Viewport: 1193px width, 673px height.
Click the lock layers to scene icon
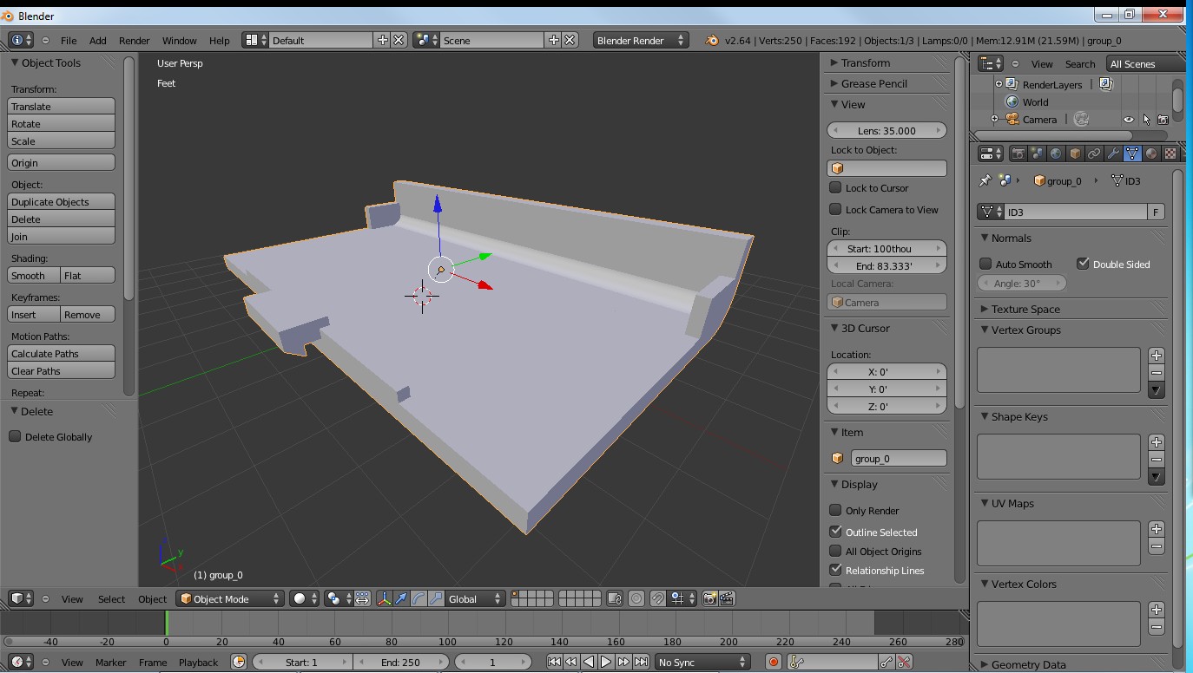point(616,598)
